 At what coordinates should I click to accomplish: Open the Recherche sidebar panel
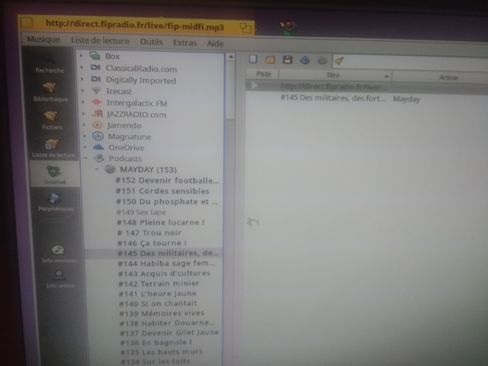coord(49,64)
